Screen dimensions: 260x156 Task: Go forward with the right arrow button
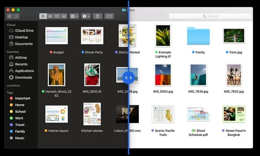16,16
